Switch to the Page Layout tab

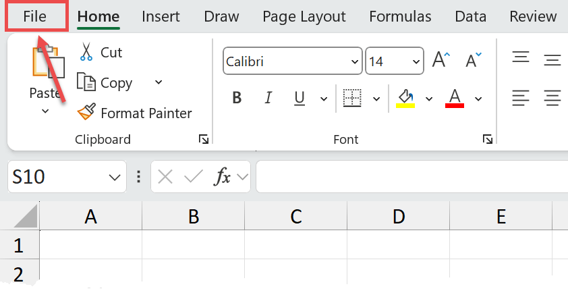tap(304, 17)
